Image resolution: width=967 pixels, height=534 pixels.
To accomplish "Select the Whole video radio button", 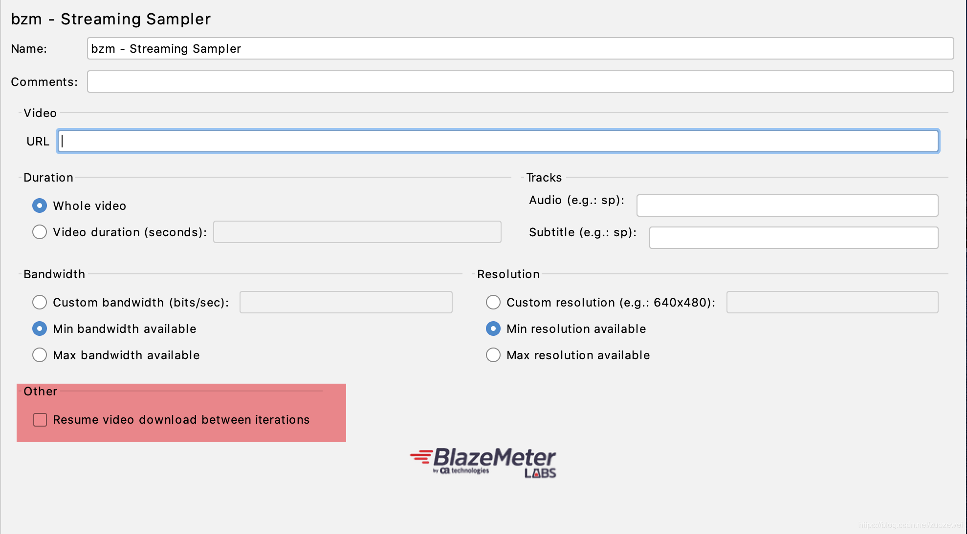I will pos(40,205).
